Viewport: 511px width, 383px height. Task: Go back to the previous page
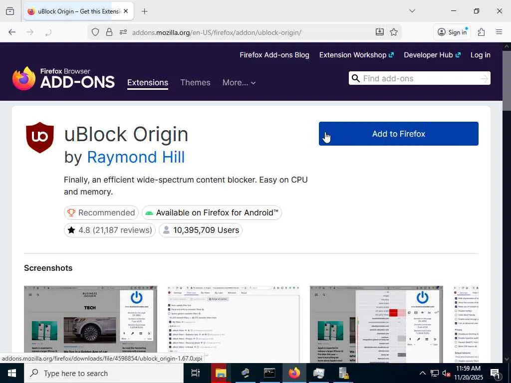12,32
